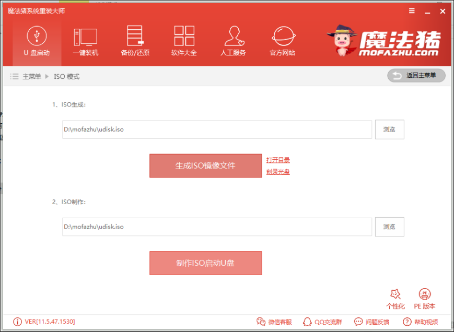
Task: Open the U 盘启动 tab
Action: click(37, 41)
